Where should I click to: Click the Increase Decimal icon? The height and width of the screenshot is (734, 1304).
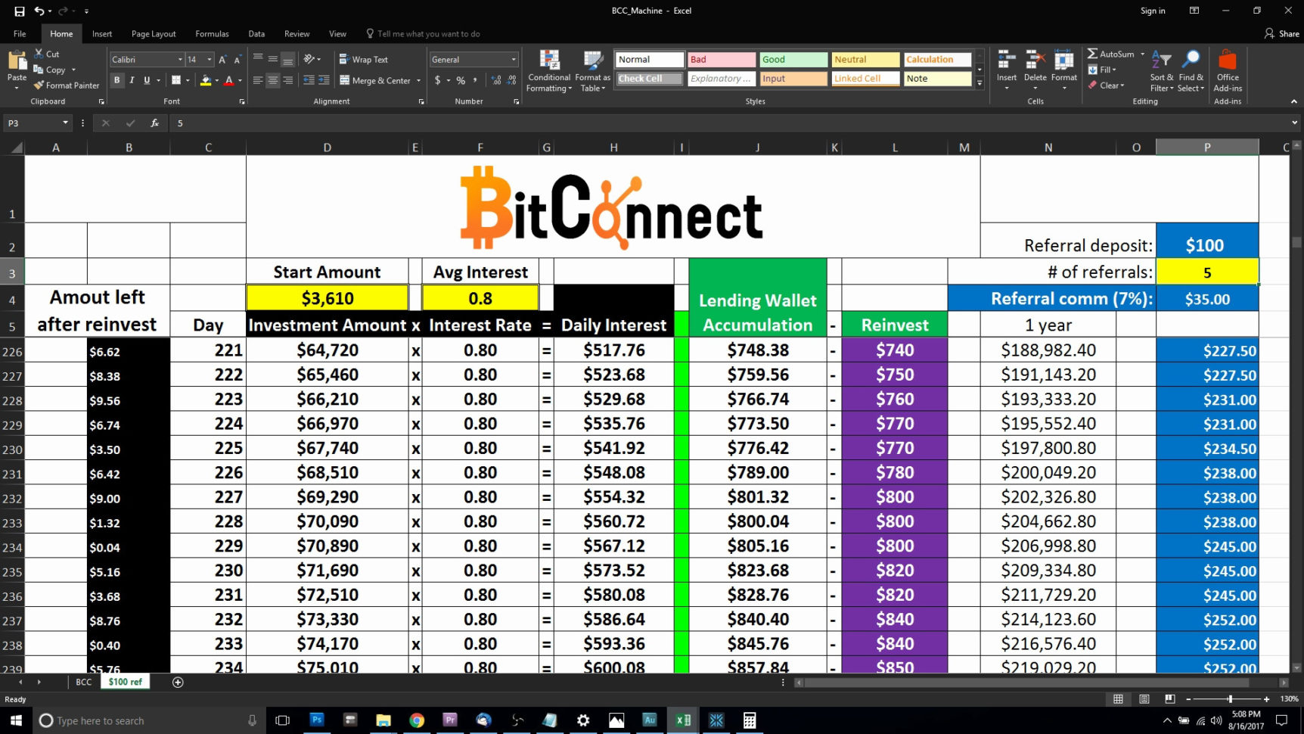click(495, 80)
